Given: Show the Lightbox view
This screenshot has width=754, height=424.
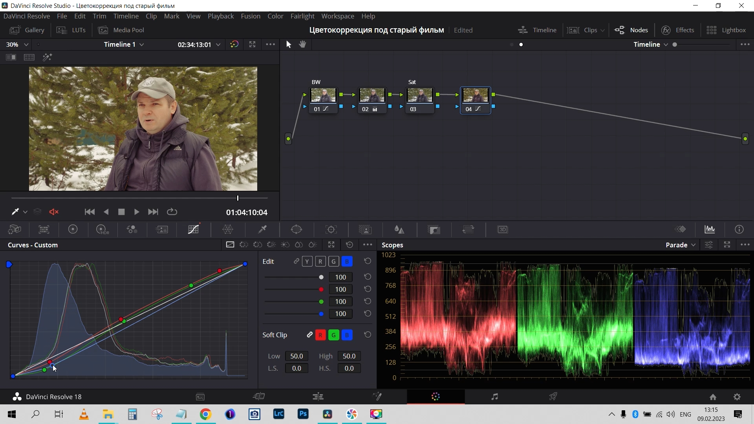Looking at the screenshot, I should [x=726, y=30].
